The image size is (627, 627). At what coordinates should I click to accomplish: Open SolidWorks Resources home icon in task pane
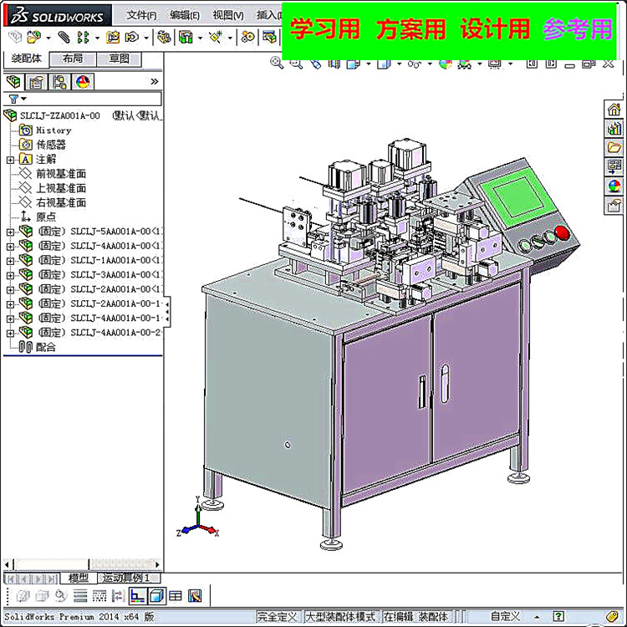coord(614,110)
